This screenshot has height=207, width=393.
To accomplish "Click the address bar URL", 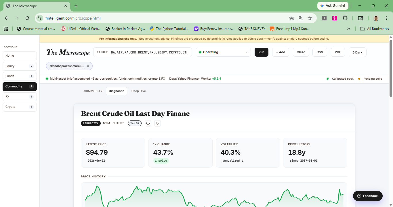I will point(73,18).
